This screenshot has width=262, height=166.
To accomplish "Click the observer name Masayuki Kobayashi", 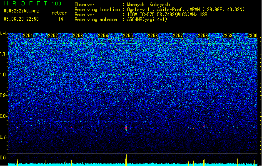I will [x=150, y=5].
